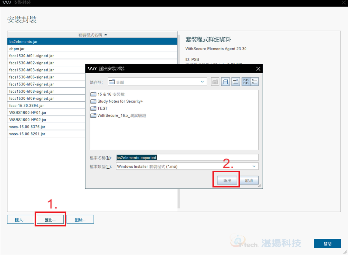Select fscs1530-hf06-signed.jar package
This screenshot has width=348, height=255.
(x=46, y=77)
